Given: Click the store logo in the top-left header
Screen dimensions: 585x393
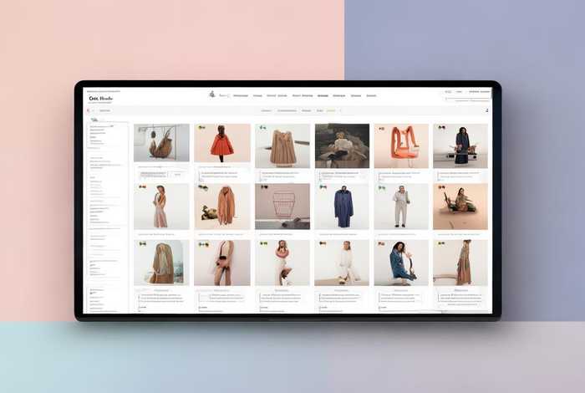Looking at the screenshot, I should (x=100, y=98).
